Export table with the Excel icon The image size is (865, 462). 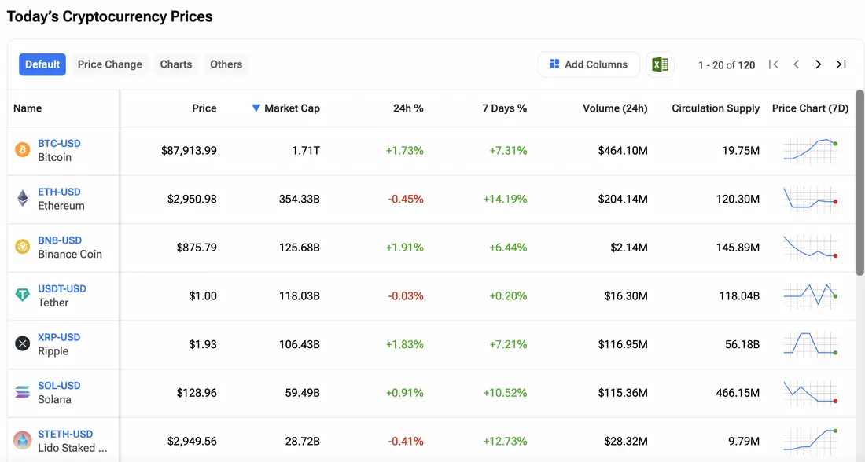pyautogui.click(x=660, y=64)
